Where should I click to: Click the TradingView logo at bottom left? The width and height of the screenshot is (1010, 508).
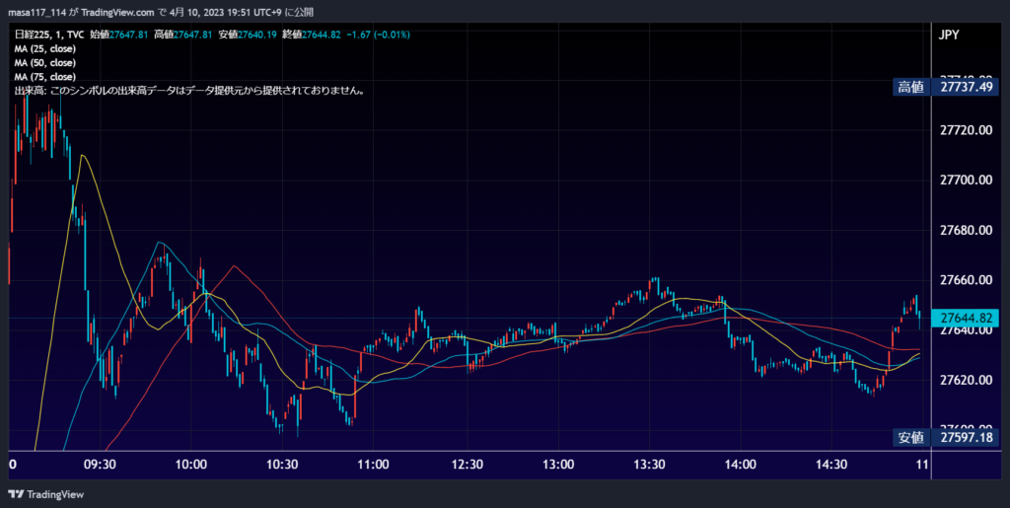pyautogui.click(x=45, y=494)
